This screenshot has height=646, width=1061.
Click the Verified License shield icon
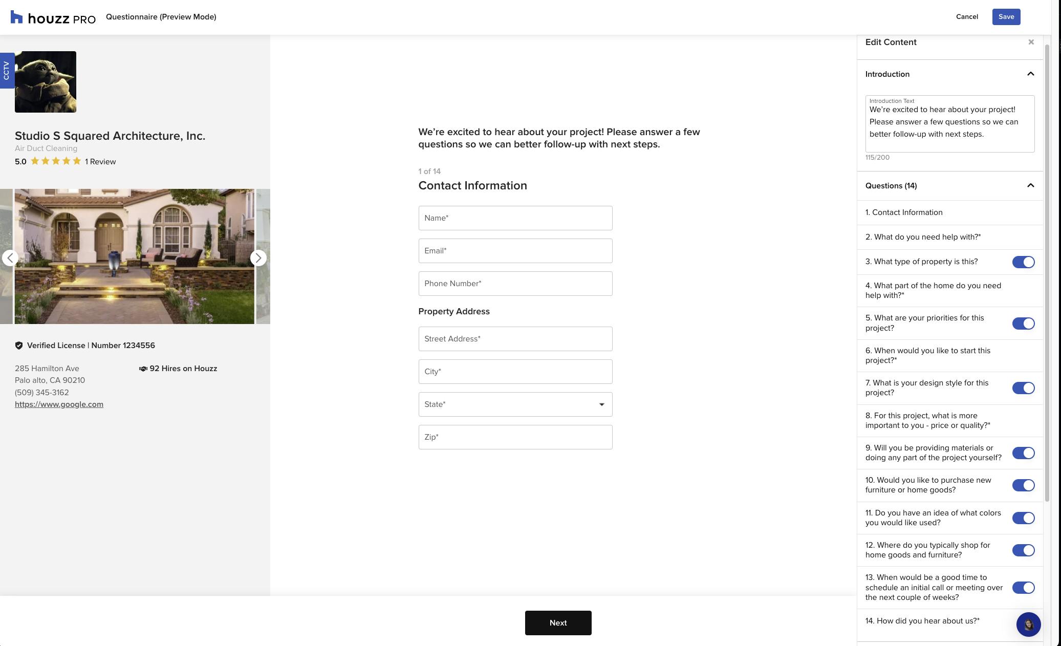19,345
